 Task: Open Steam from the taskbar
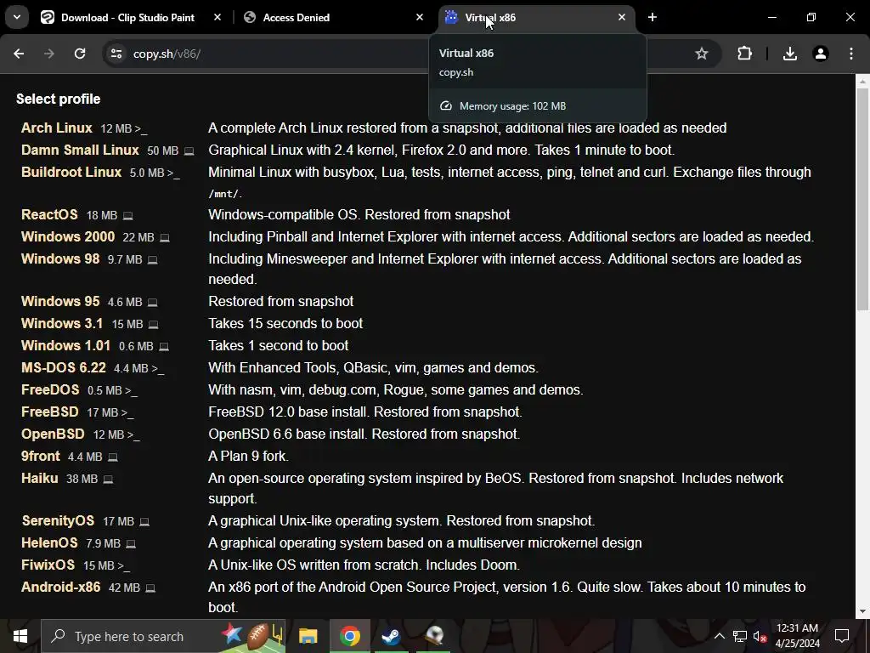(x=392, y=636)
